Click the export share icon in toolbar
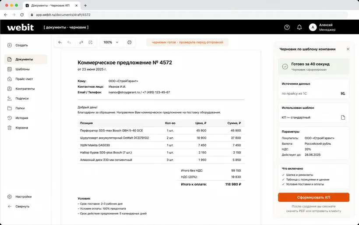This screenshot has height=225, width=359. coord(91,42)
